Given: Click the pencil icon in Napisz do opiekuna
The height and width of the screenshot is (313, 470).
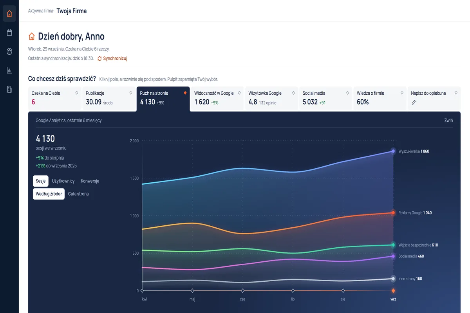Looking at the screenshot, I should (414, 102).
